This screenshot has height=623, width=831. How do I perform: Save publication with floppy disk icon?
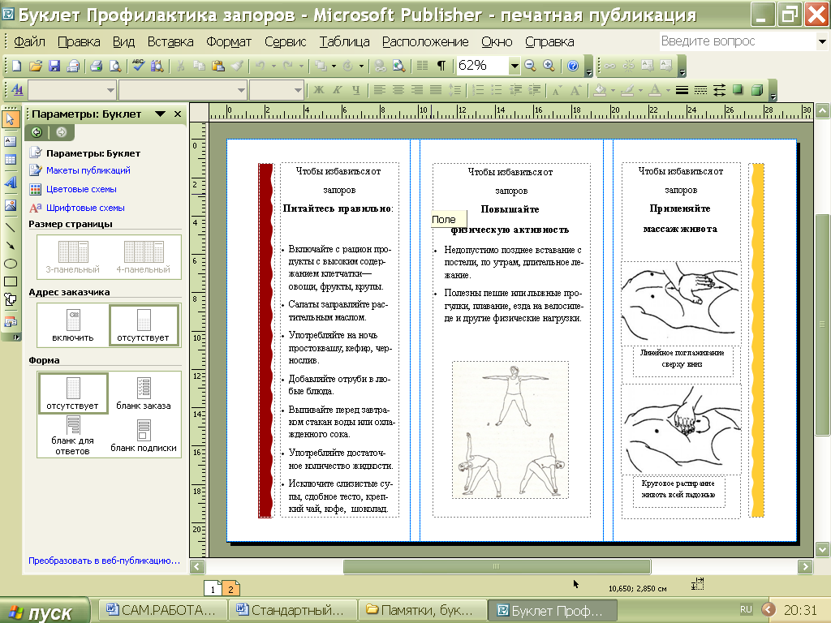54,66
